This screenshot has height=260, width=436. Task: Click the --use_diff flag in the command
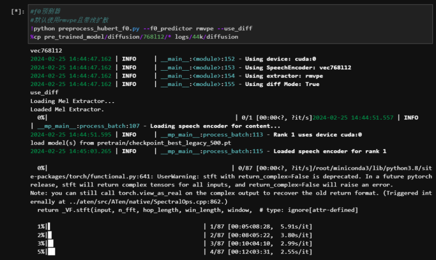(x=234, y=29)
